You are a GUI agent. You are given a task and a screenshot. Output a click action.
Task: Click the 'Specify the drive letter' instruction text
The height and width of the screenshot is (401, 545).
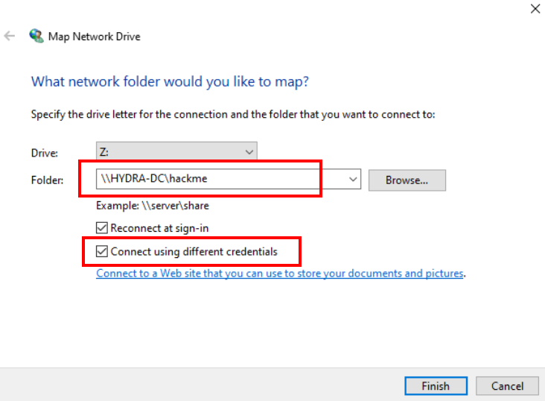pyautogui.click(x=232, y=115)
